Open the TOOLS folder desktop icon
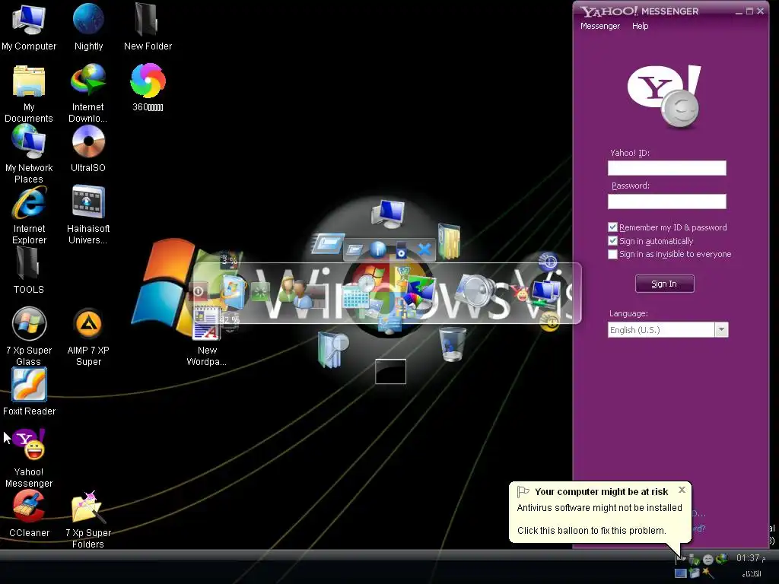This screenshot has width=779, height=584. click(x=29, y=270)
